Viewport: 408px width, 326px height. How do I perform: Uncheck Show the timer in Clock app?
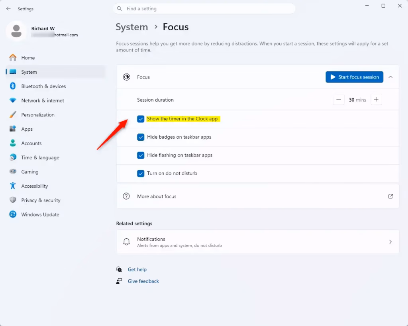point(141,119)
